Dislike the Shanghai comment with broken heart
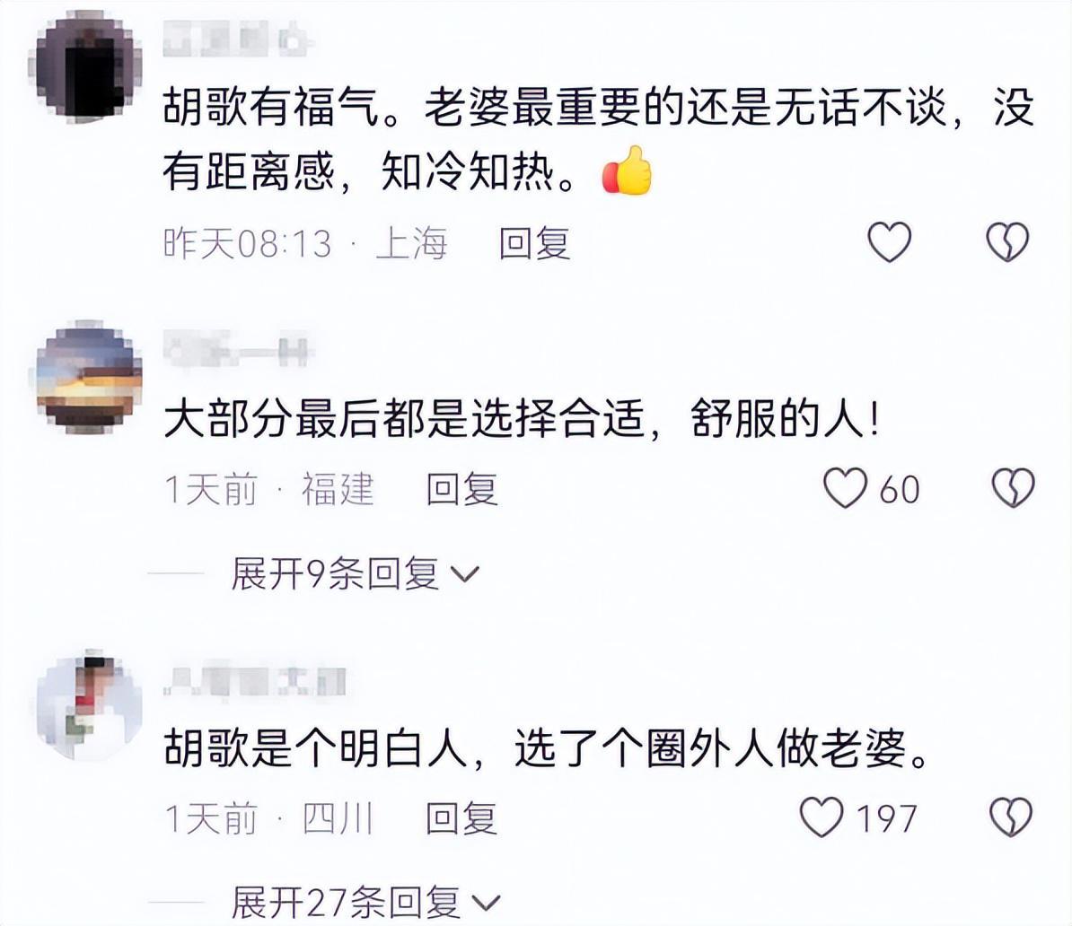The height and width of the screenshot is (926, 1072). tap(1007, 242)
